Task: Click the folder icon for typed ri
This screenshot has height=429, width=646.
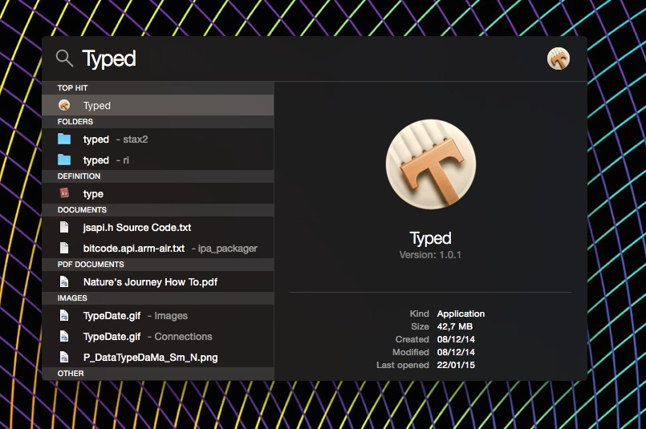Action: [x=64, y=160]
